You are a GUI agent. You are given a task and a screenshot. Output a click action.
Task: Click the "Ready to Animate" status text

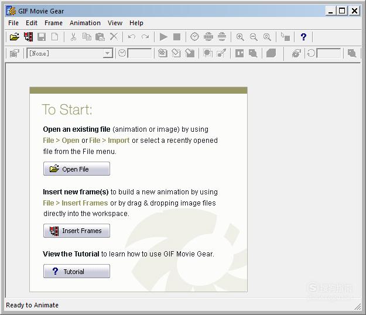click(x=32, y=305)
